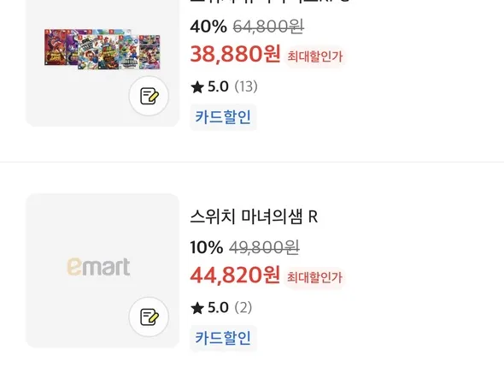The height and width of the screenshot is (379, 504).
Task: Click the 10% discount label
Action: click(x=207, y=247)
